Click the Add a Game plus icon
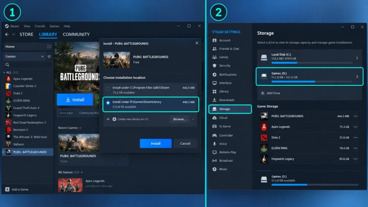The width and height of the screenshot is (368, 207). [7, 189]
